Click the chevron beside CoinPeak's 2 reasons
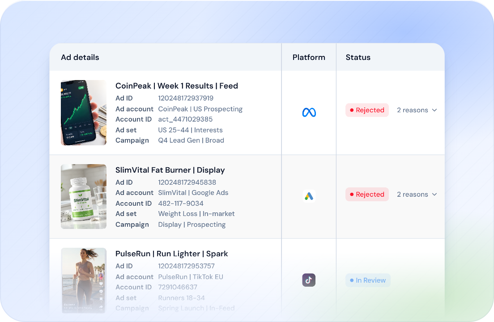494x322 pixels. click(434, 110)
